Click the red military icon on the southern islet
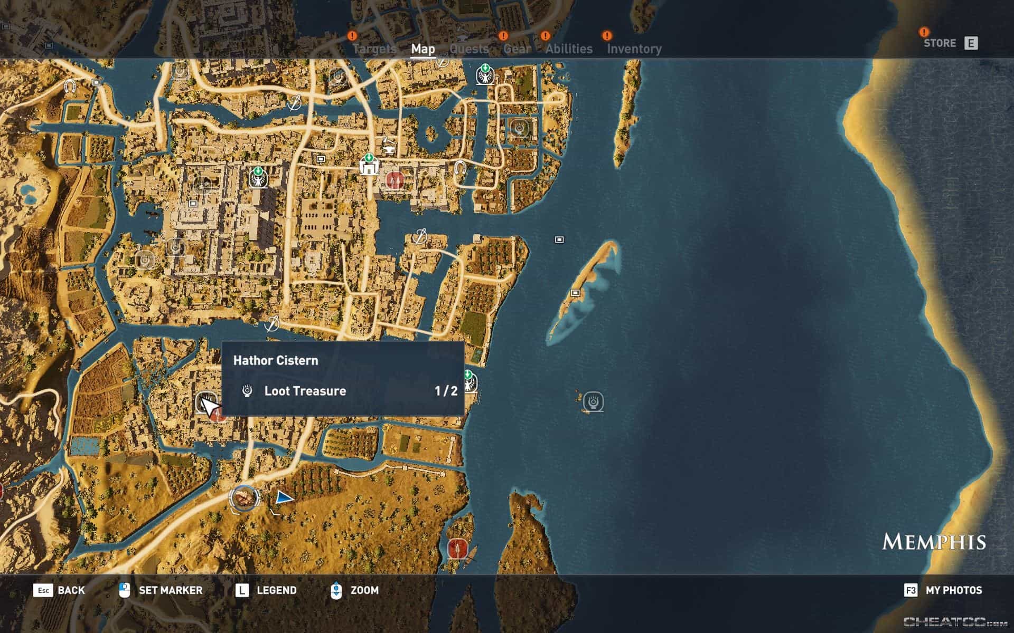This screenshot has height=633, width=1014. 457,549
